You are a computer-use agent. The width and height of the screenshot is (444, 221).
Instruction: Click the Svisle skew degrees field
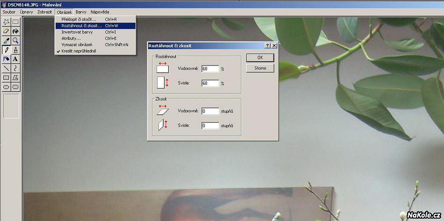point(210,126)
